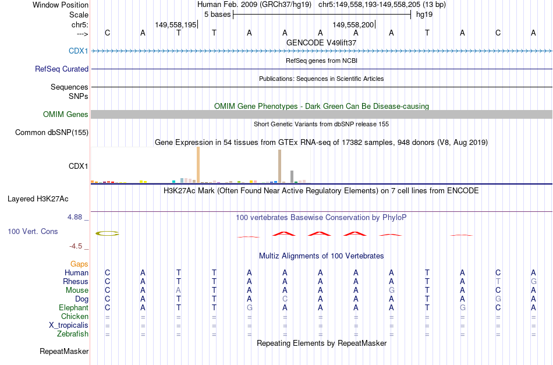The image size is (553, 365).
Task: Click the orange Gaps label
Action: 79,264
